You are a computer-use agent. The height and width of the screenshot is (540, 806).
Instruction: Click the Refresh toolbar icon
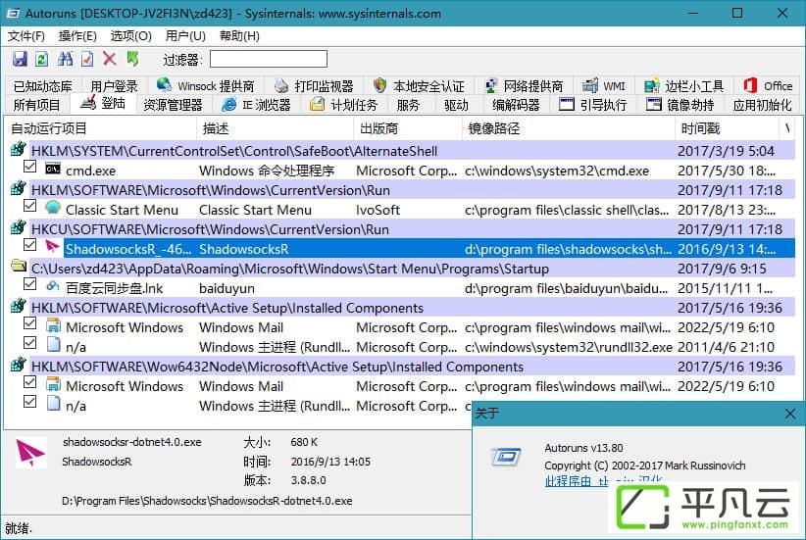click(x=42, y=59)
